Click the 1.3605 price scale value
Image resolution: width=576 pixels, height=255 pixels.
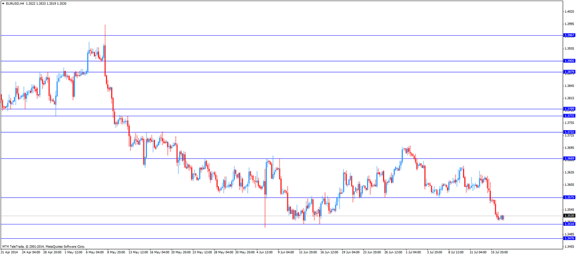tap(569, 185)
